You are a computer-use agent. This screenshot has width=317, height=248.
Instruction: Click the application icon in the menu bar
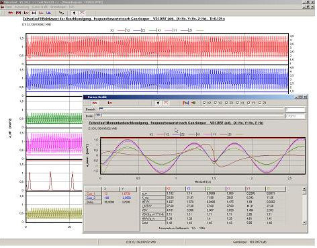pyautogui.click(x=3, y=7)
